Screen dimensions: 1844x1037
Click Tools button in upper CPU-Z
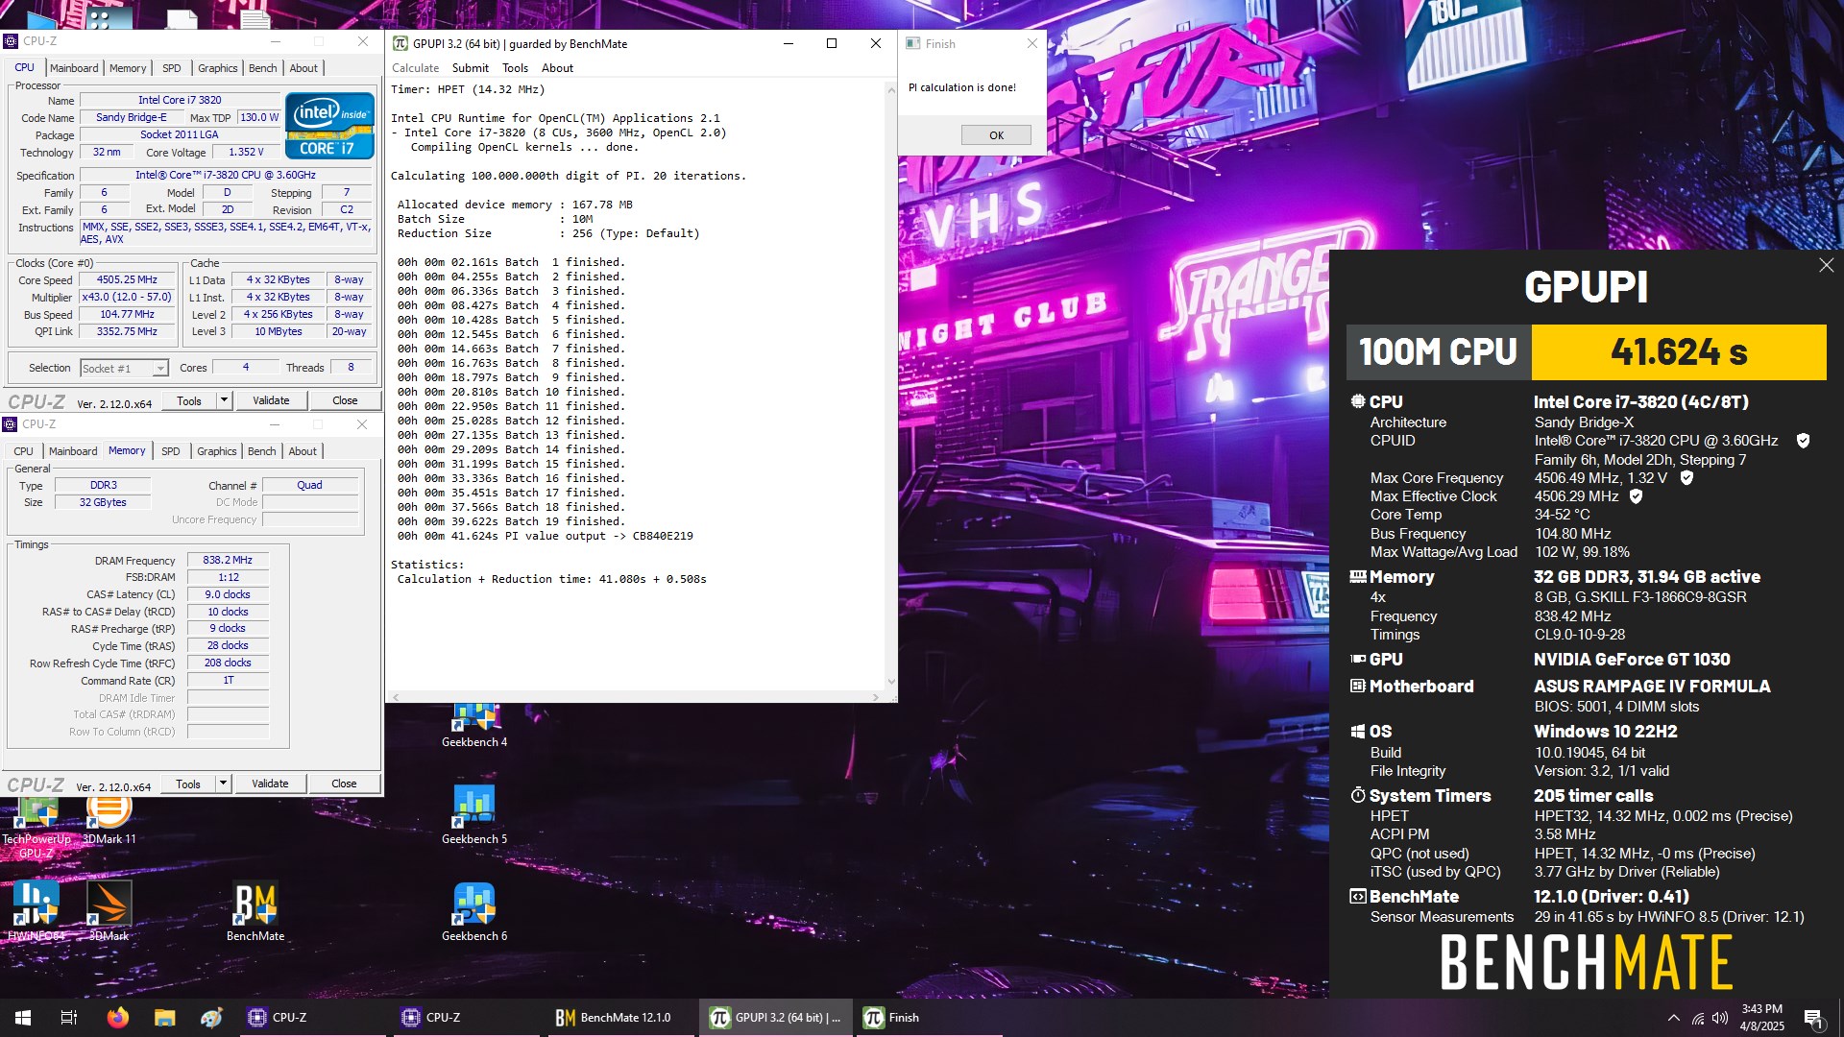click(189, 400)
